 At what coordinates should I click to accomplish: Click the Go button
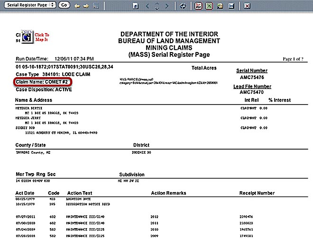(x=64, y=5)
